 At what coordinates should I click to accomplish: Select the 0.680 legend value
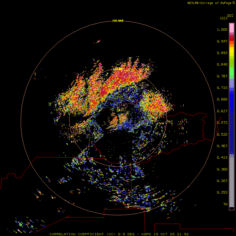click(x=222, y=99)
